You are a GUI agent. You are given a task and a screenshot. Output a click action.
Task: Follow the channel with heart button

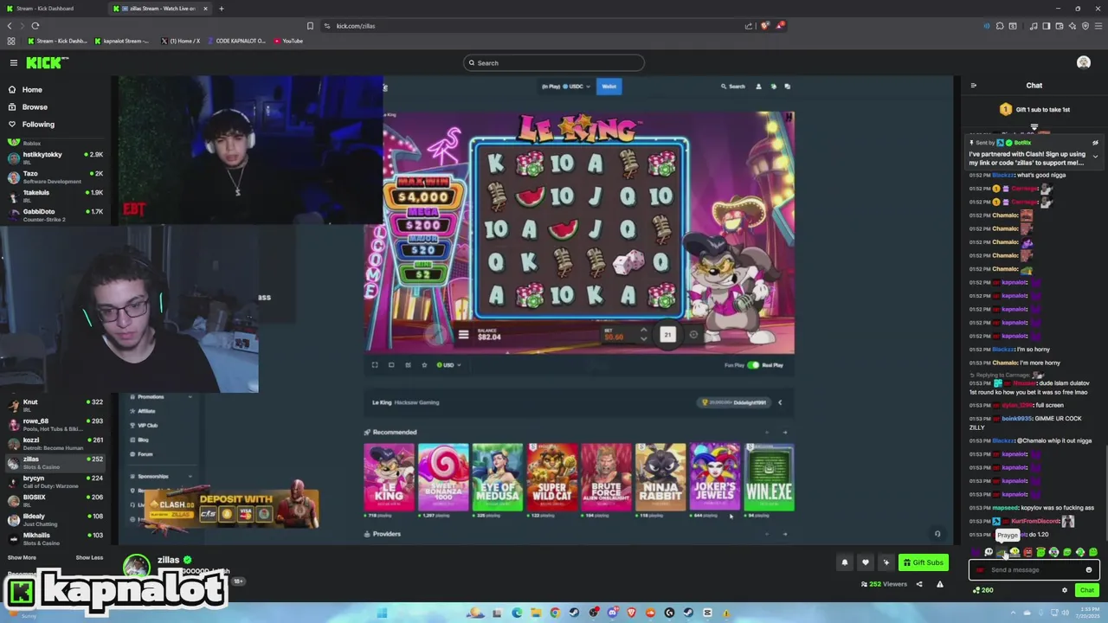865,562
